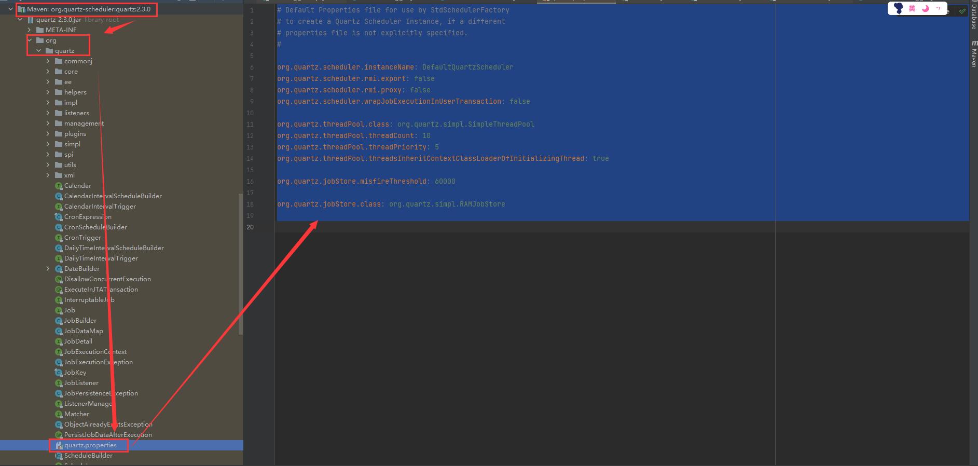The image size is (978, 466).
Task: Click the CronExpression class icon
Action: 59,216
